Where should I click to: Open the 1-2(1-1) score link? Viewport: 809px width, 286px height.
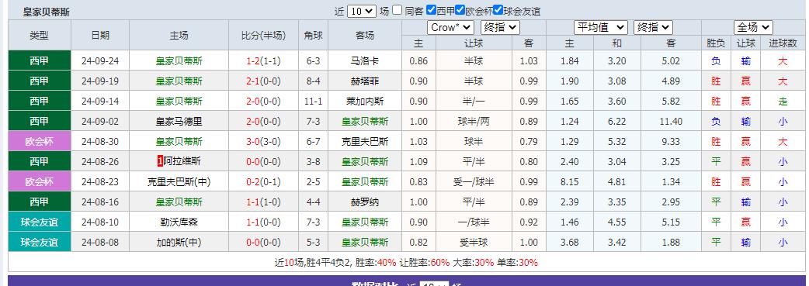click(x=264, y=60)
